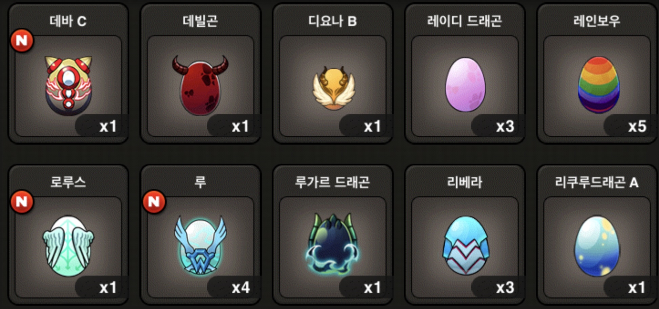
Task: Click the x5 count on 레인보우
Action: [637, 126]
